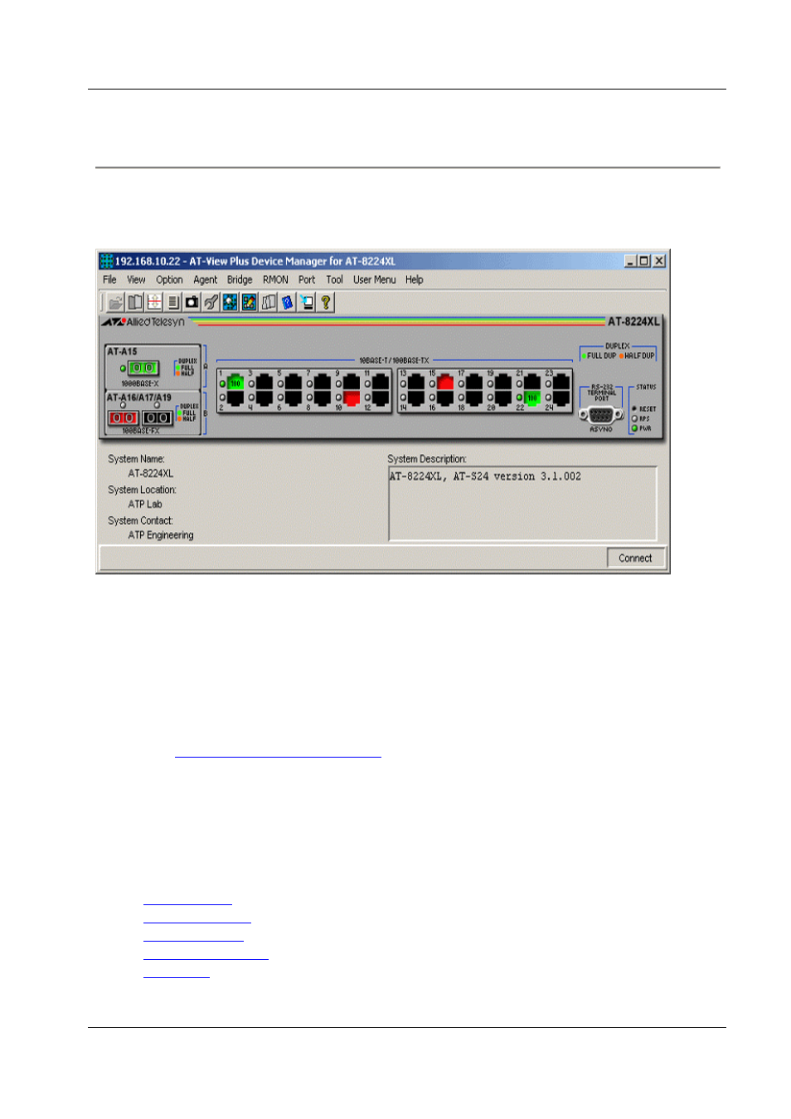
Task: Open the Tool menu
Action: [x=334, y=280]
